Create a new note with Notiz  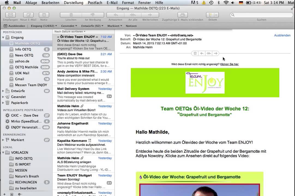click(x=44, y=15)
